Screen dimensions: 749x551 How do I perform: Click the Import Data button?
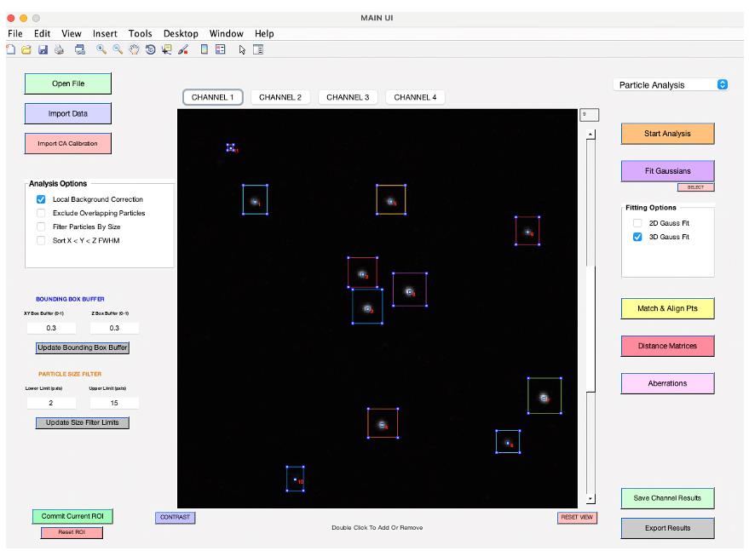click(x=68, y=113)
